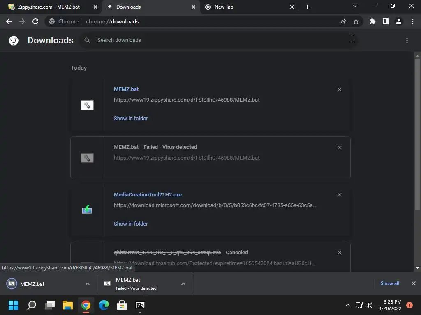The width and height of the screenshot is (421, 315).
Task: Click the share page icon in address bar
Action: click(x=343, y=22)
